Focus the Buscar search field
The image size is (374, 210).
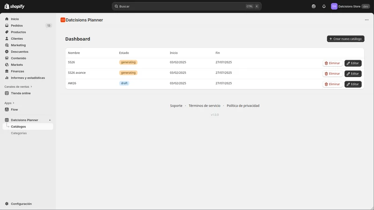[187, 7]
